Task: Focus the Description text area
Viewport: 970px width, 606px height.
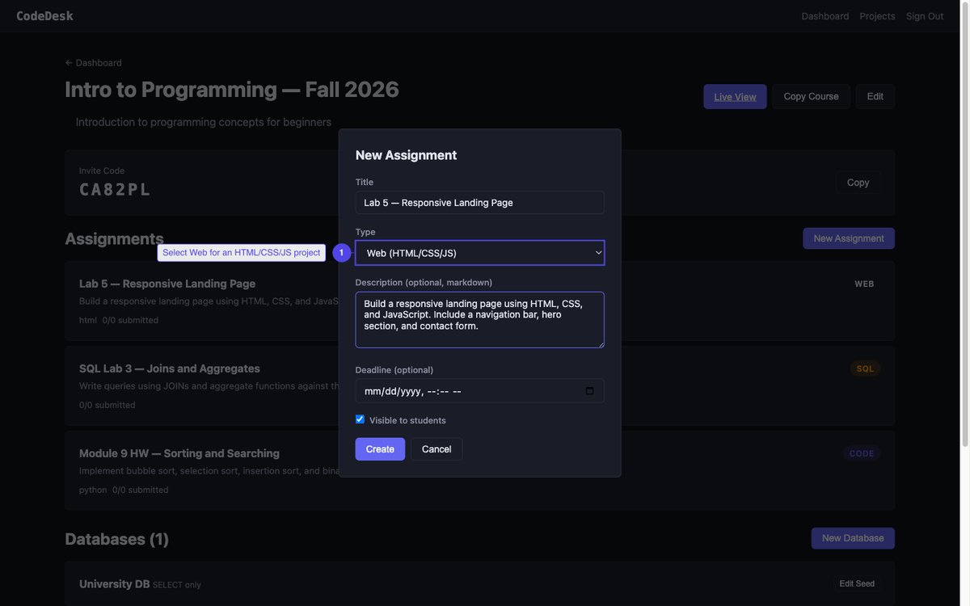Action: point(479,320)
